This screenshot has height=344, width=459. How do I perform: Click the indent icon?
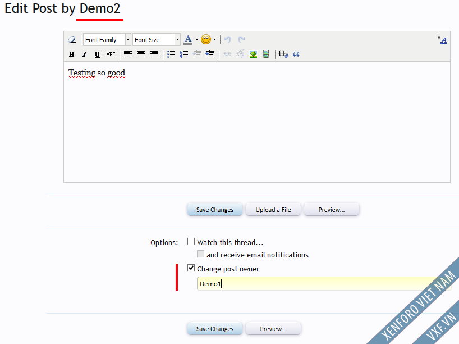click(210, 55)
